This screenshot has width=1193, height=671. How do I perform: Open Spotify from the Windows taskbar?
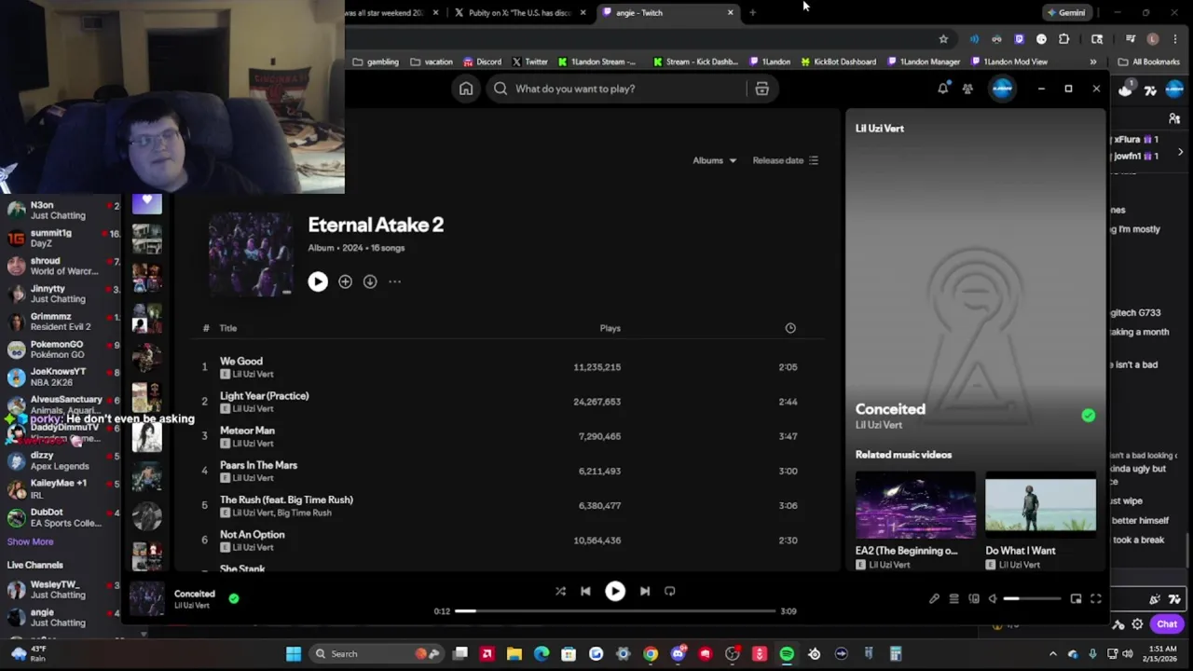tap(787, 654)
